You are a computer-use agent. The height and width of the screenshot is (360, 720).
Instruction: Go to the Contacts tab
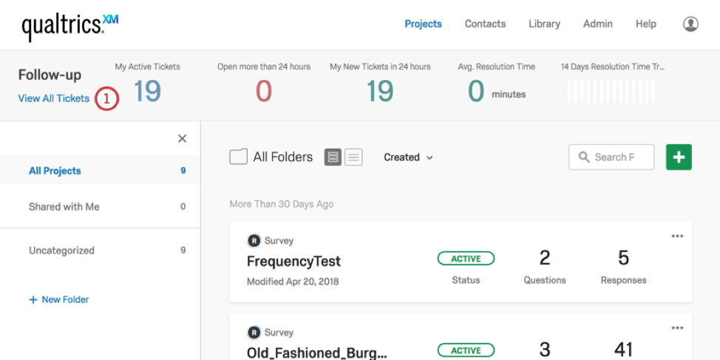(485, 24)
